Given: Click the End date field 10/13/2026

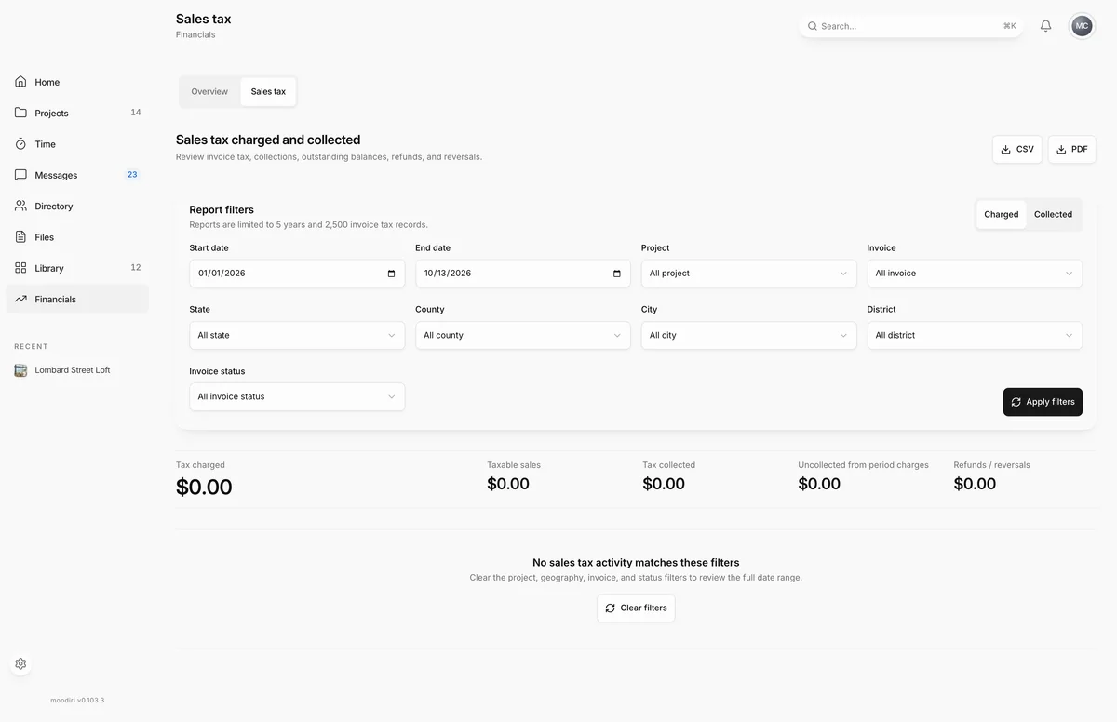Looking at the screenshot, I should point(523,274).
